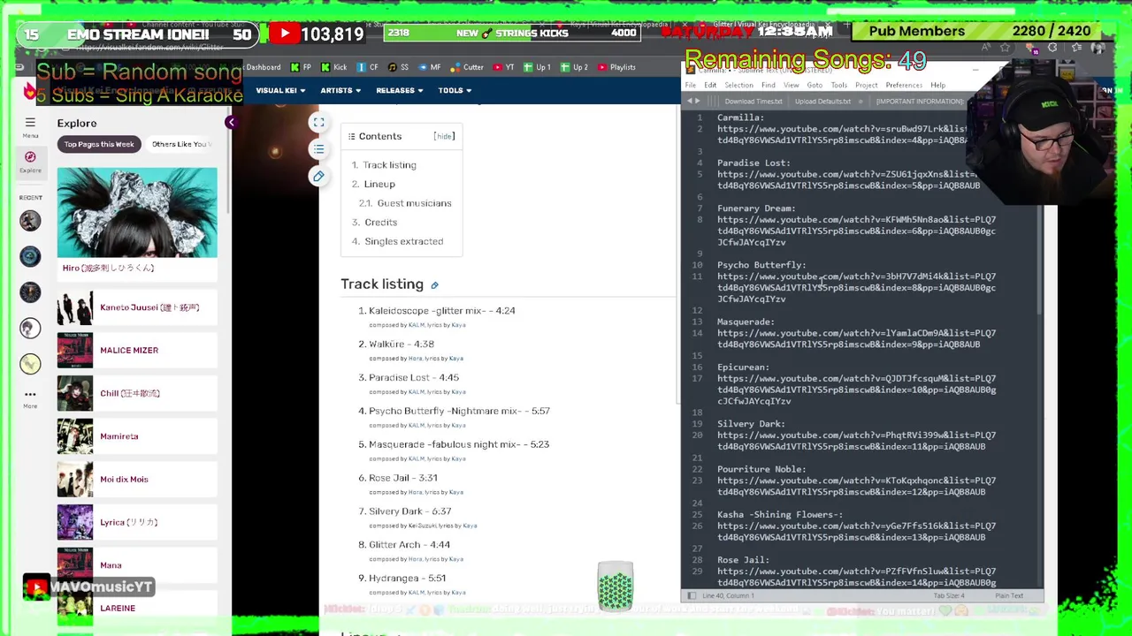
Task: Switch to Upload Defaults.txt tab
Action: pos(822,102)
